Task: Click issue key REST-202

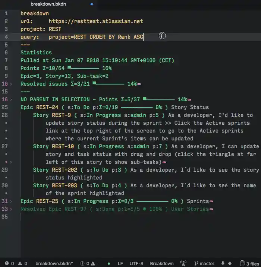Action: (65, 170)
